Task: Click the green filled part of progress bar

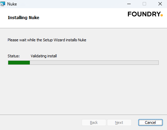Action: pyautogui.click(x=19, y=62)
